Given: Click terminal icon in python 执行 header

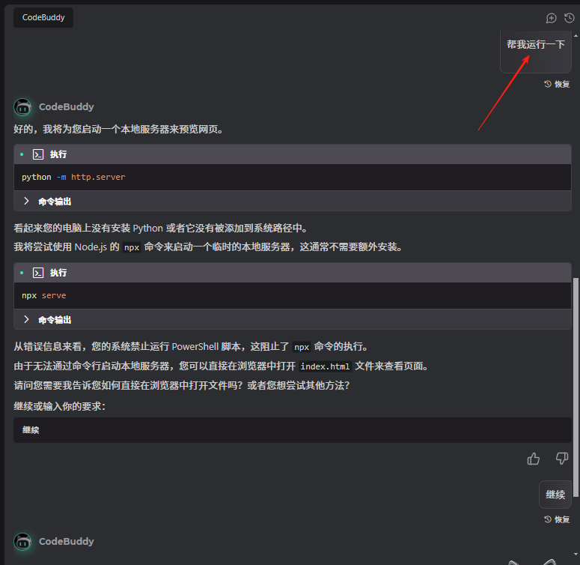Looking at the screenshot, I should (38, 154).
